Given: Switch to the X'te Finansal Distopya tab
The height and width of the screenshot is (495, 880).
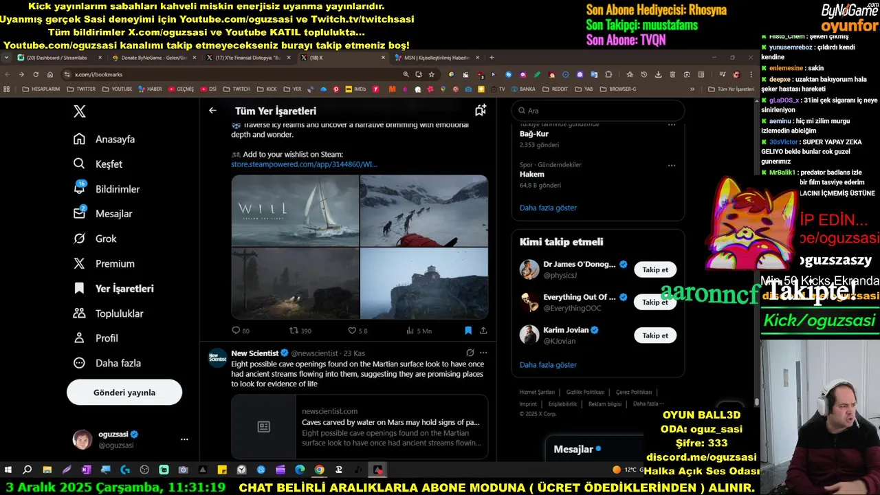Looking at the screenshot, I should coord(249,58).
